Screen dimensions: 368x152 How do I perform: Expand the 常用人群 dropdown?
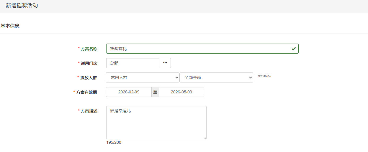point(142,77)
